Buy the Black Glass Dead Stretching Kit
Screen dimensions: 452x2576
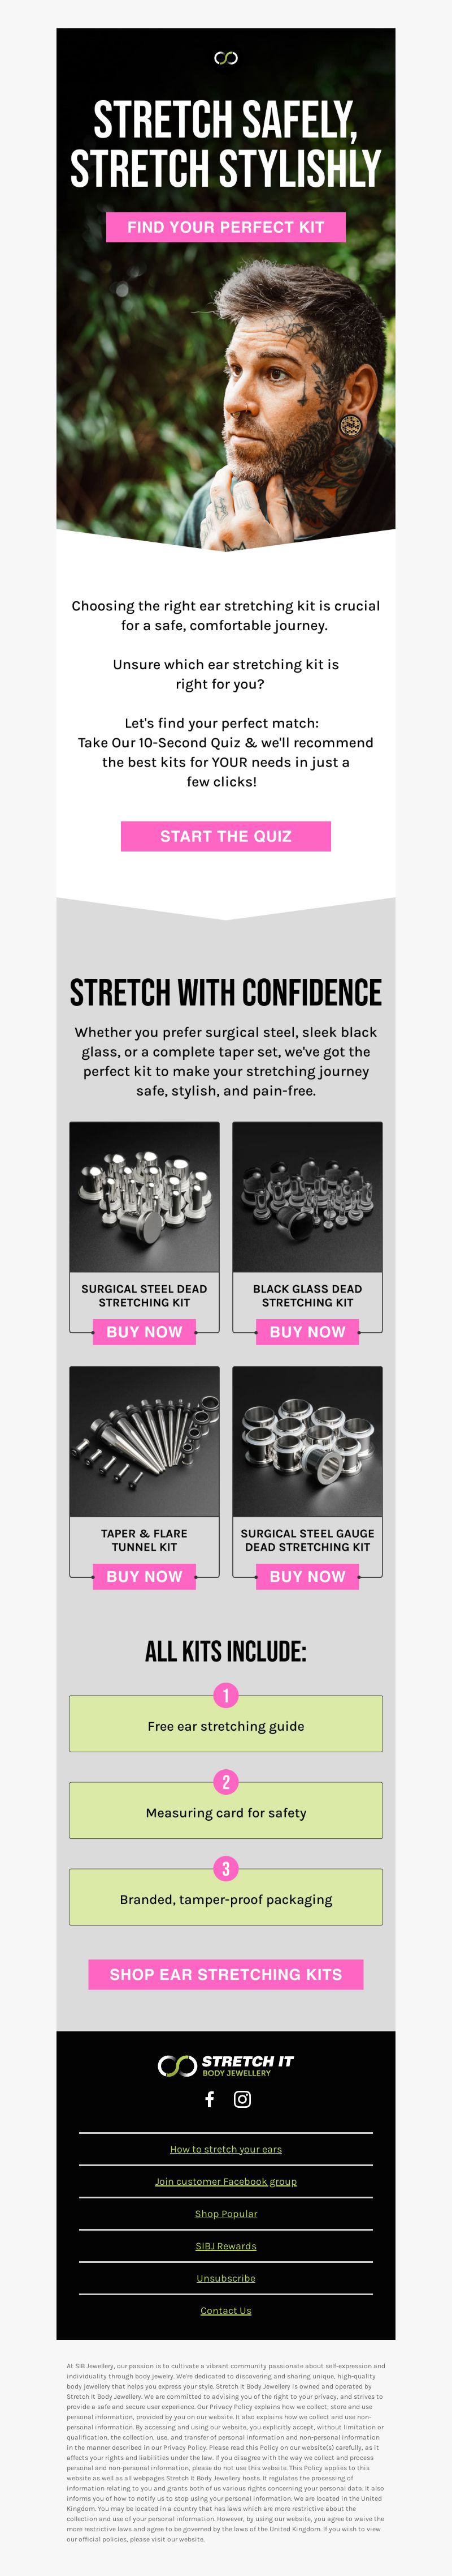tap(307, 1332)
